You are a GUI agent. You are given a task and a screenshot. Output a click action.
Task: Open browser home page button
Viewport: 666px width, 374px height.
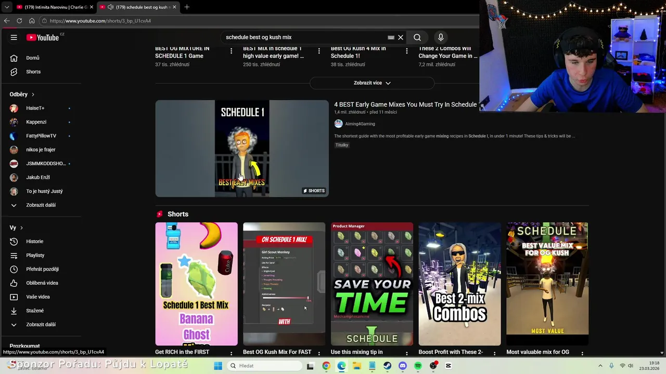click(x=32, y=21)
